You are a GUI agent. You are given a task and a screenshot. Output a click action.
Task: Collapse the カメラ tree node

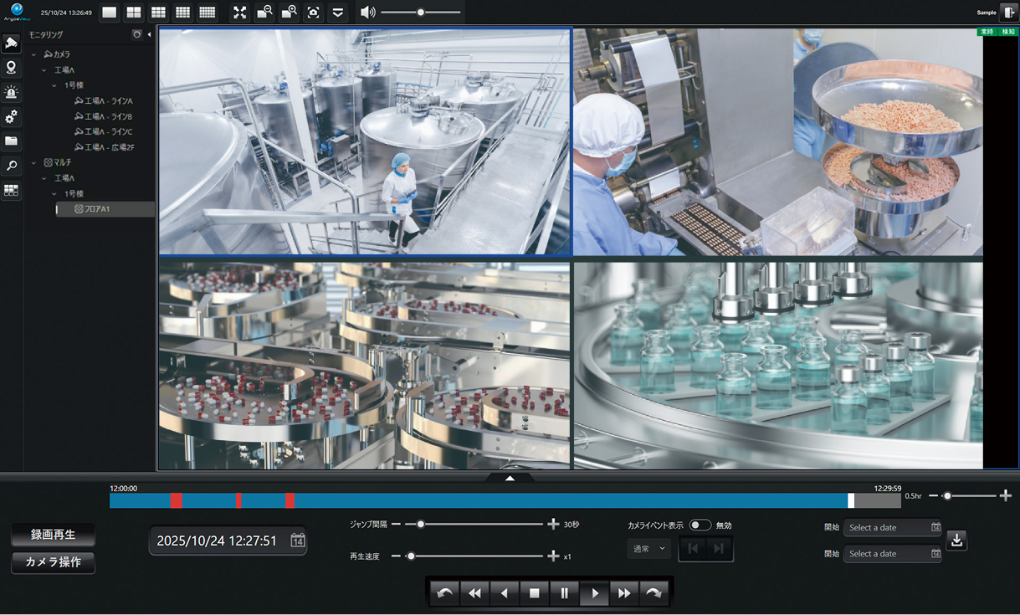tap(34, 54)
